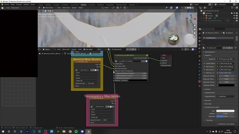
Task: Click the T_QFAcc008_ORM.tga texture field
Action: click(x=226, y=67)
